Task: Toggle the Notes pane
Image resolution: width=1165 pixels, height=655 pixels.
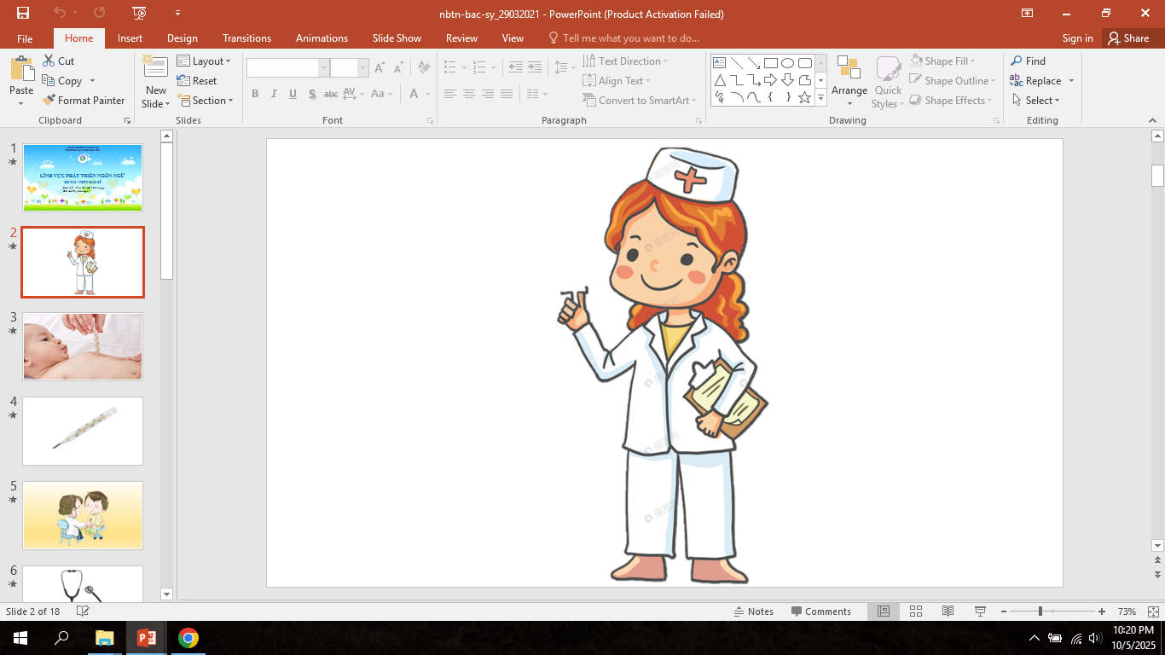Action: point(753,612)
